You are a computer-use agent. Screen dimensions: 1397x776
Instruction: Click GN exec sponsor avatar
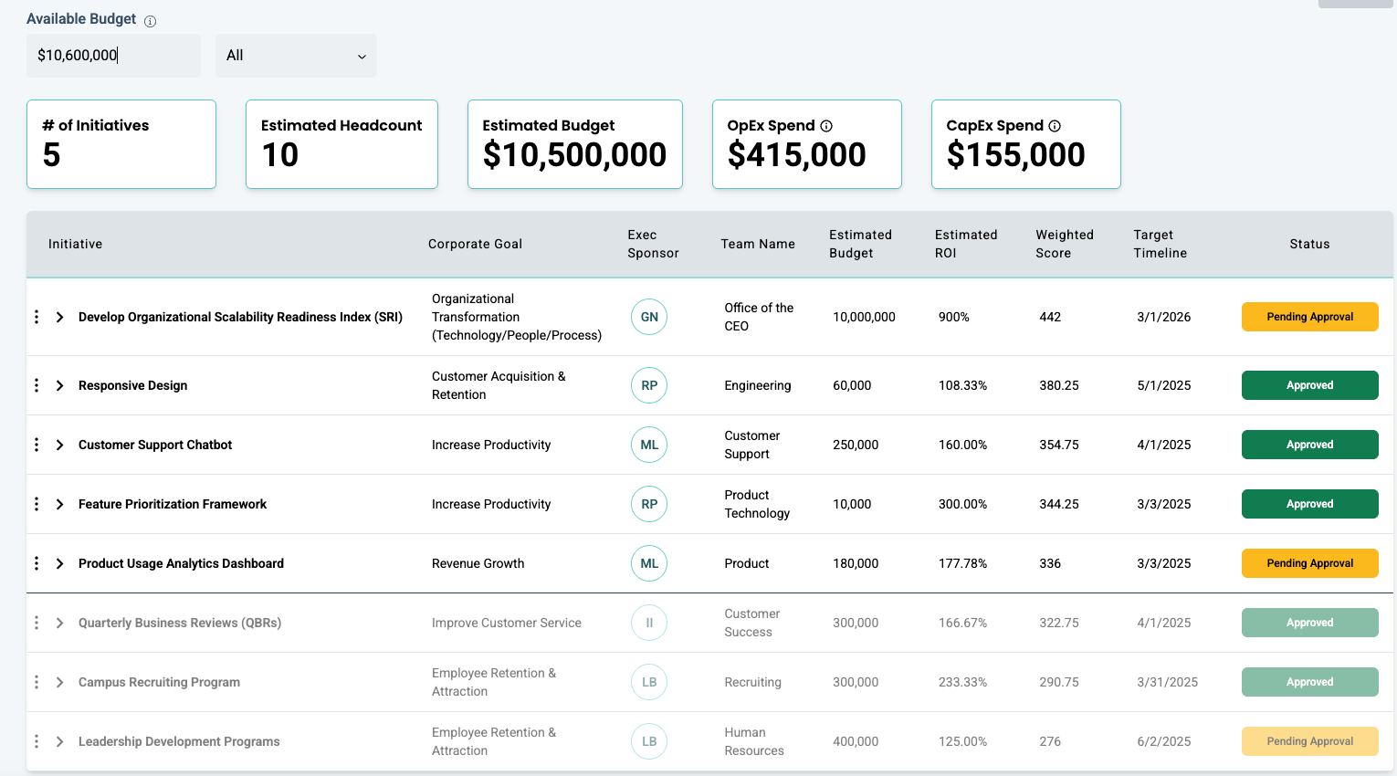[649, 317]
